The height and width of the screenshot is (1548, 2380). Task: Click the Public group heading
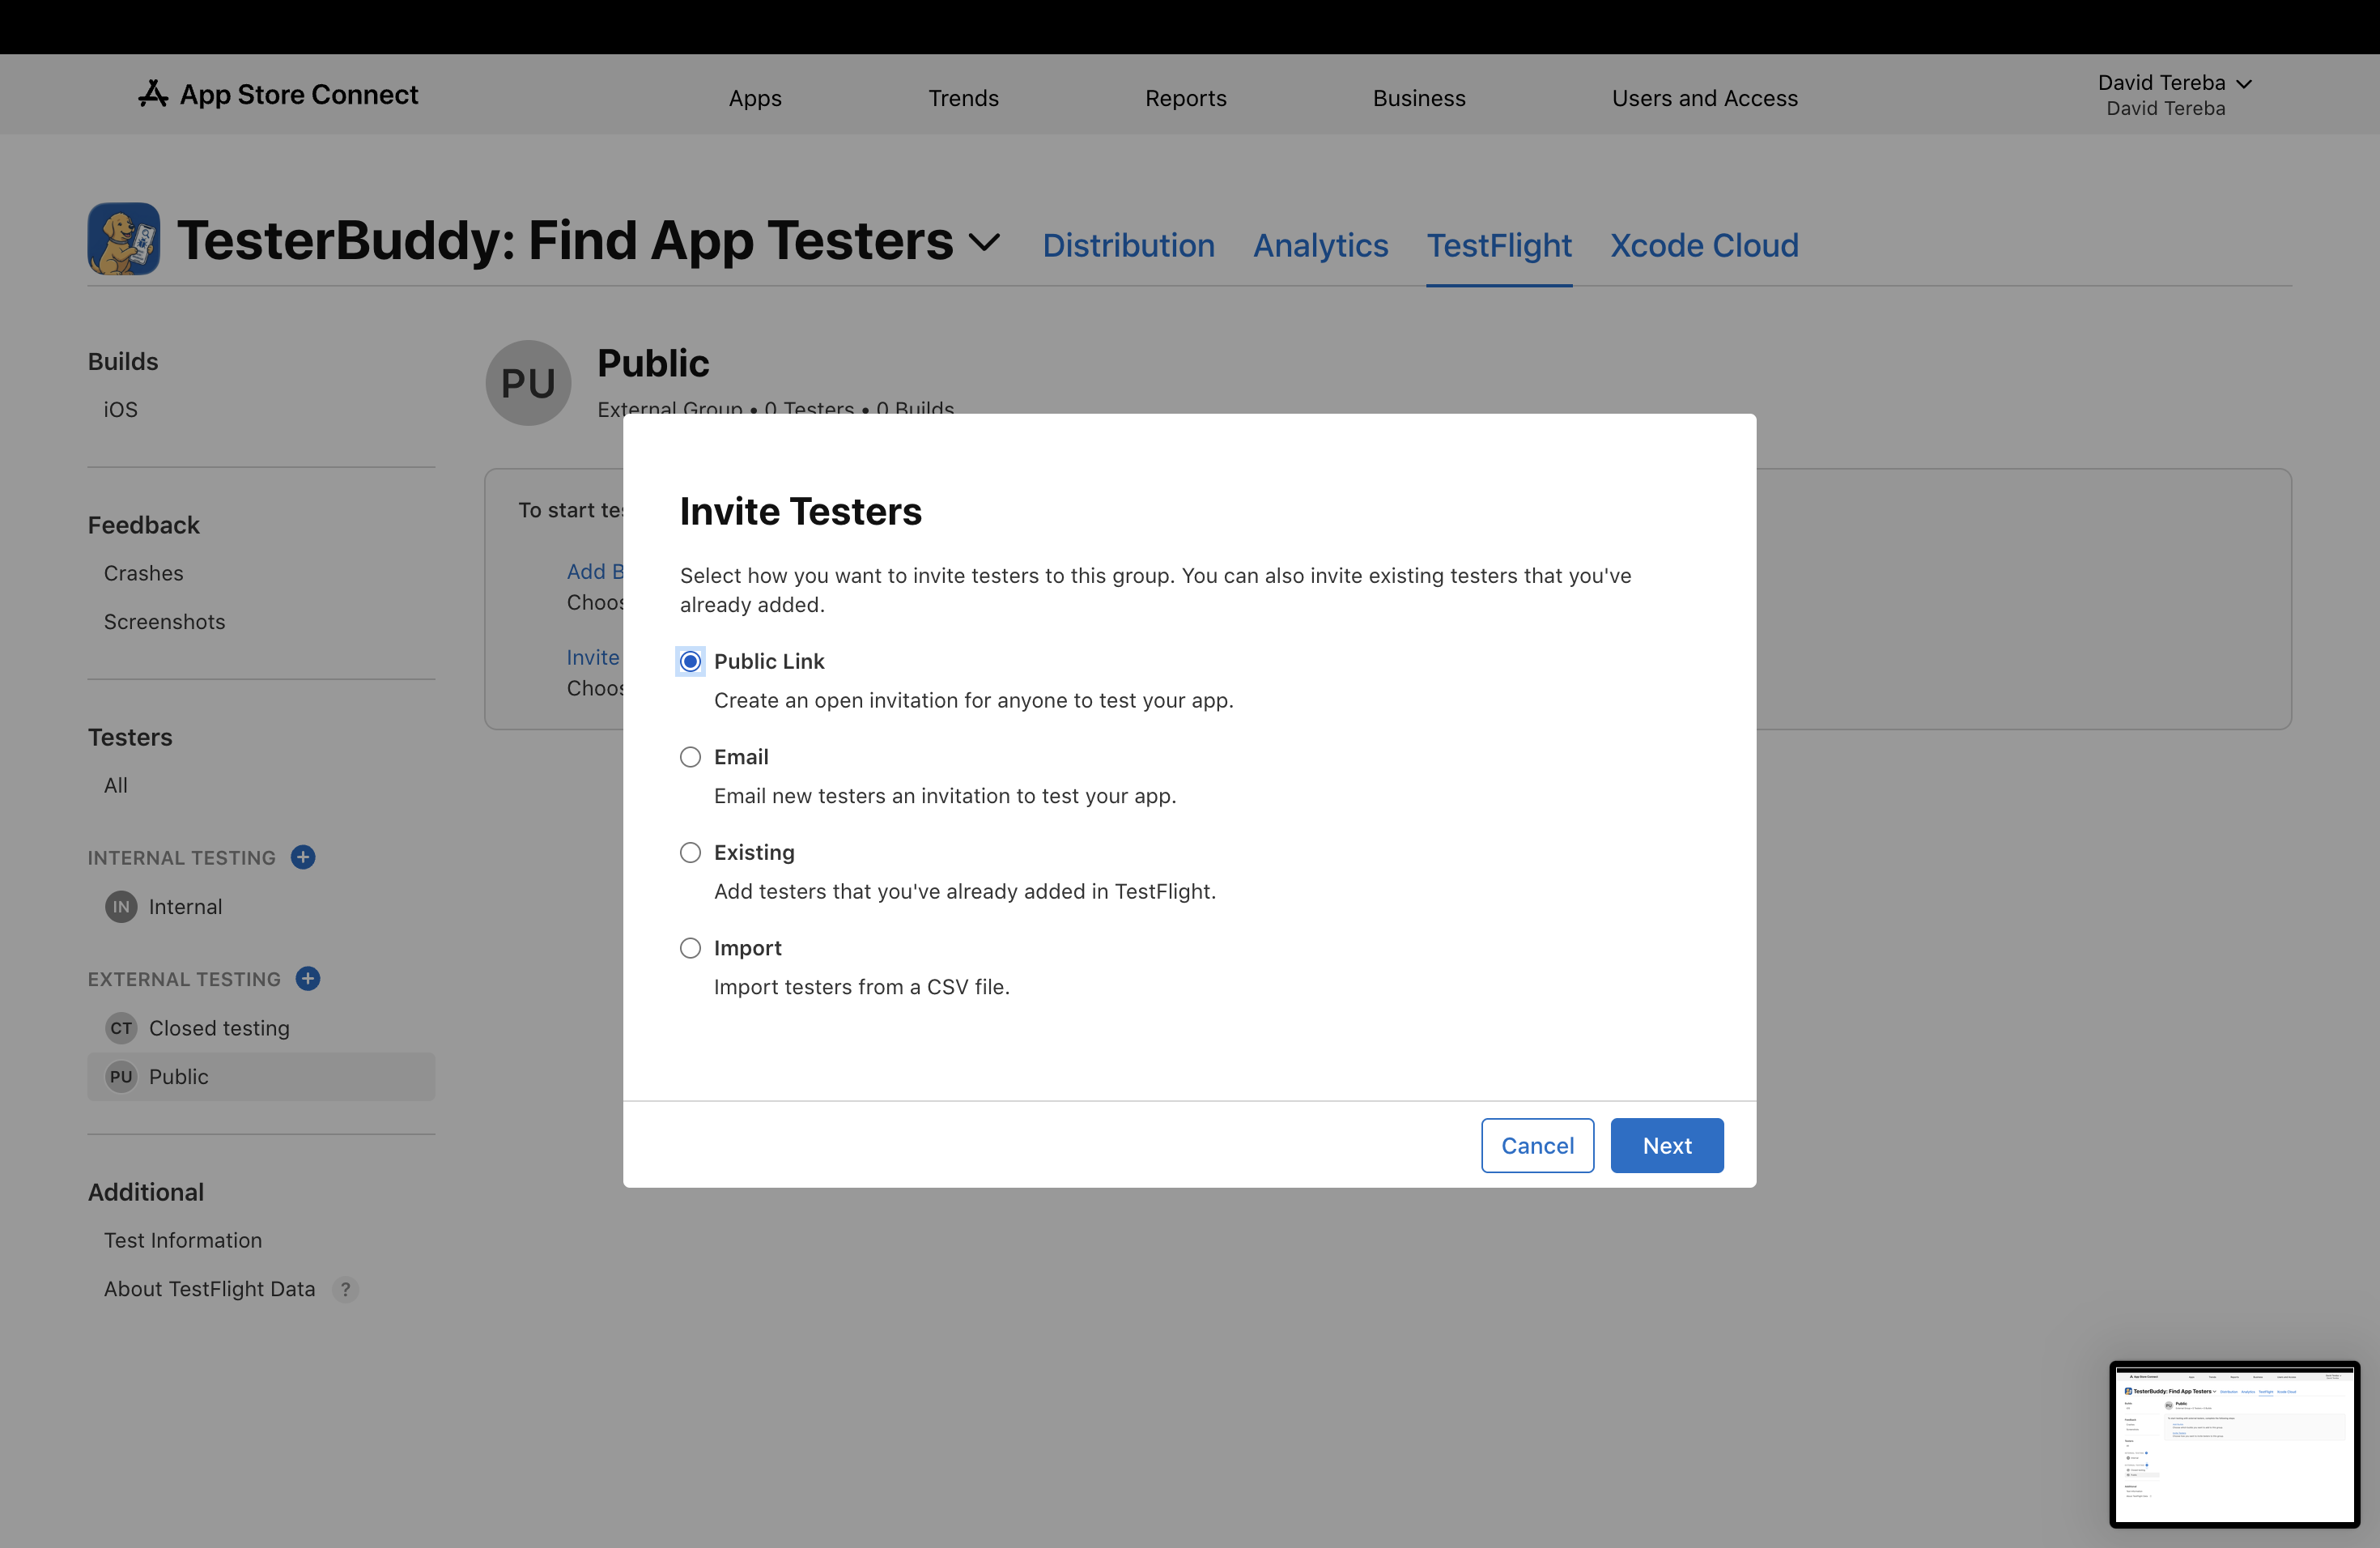[653, 363]
